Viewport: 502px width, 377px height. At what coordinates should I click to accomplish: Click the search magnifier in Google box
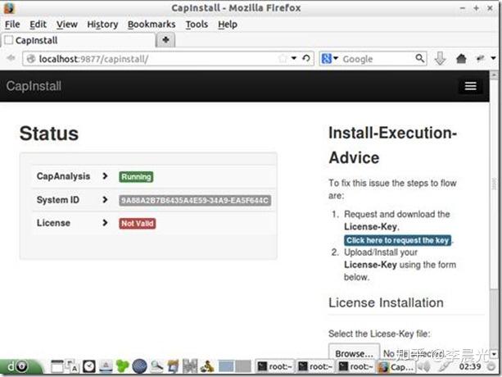420,58
